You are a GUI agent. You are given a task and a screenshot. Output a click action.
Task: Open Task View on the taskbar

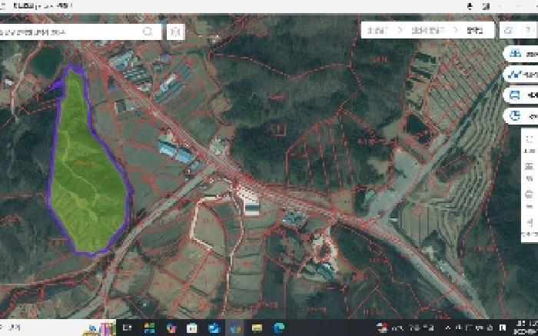[128, 328]
